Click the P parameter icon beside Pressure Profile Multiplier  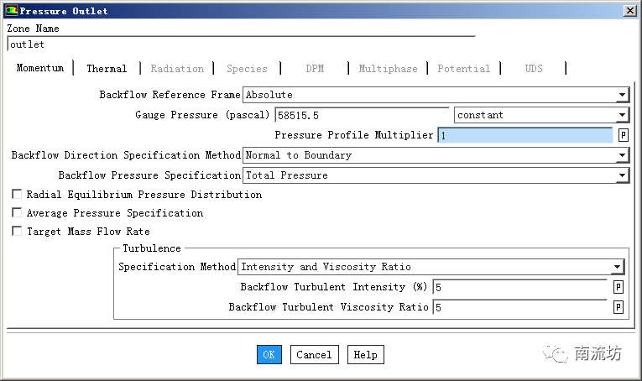pos(623,135)
